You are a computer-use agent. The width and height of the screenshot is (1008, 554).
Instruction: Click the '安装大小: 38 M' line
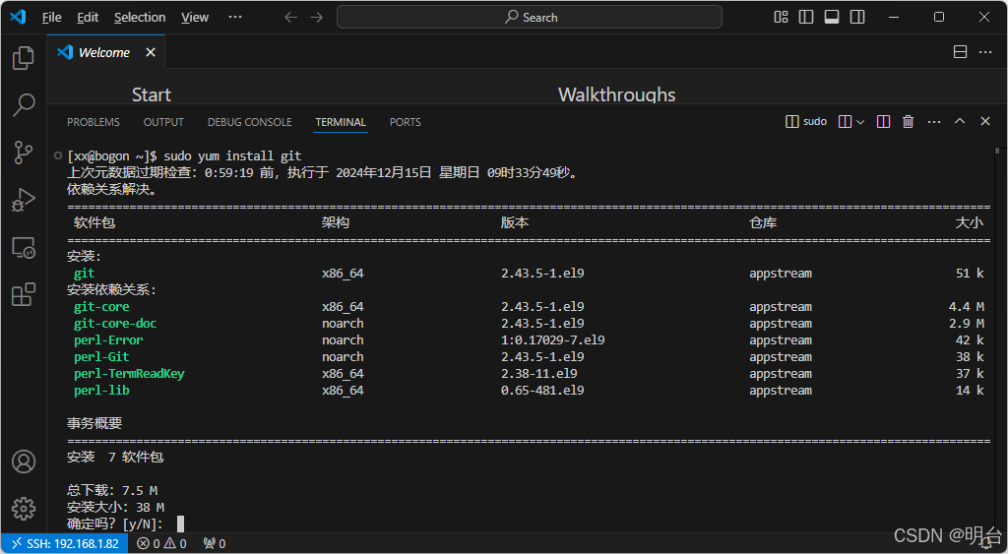(x=115, y=507)
